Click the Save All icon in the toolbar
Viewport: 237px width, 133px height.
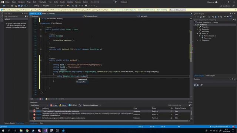point(21,6)
